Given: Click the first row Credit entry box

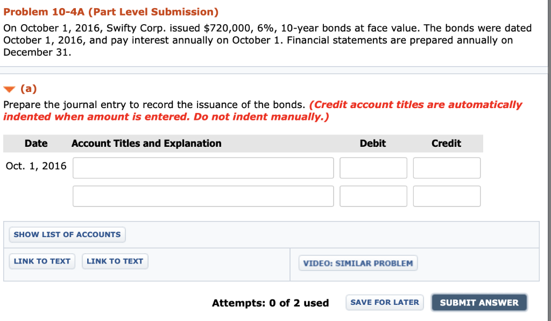Looking at the screenshot, I should tap(447, 168).
